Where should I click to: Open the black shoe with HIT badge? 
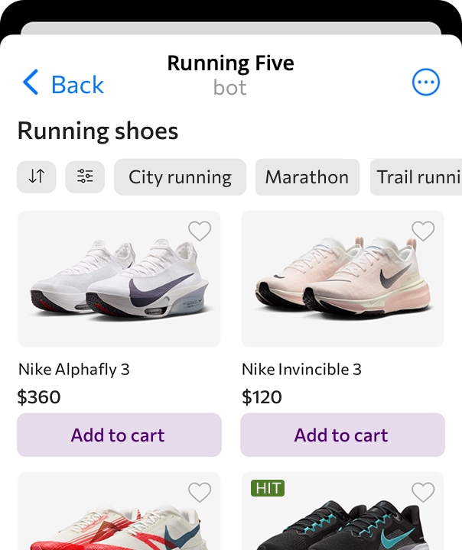click(x=342, y=523)
